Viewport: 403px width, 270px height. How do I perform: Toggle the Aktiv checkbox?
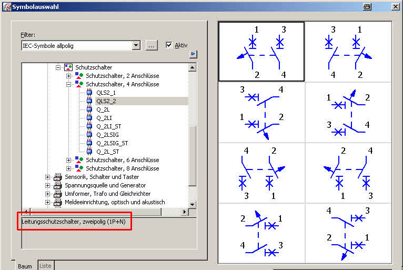pyautogui.click(x=168, y=45)
